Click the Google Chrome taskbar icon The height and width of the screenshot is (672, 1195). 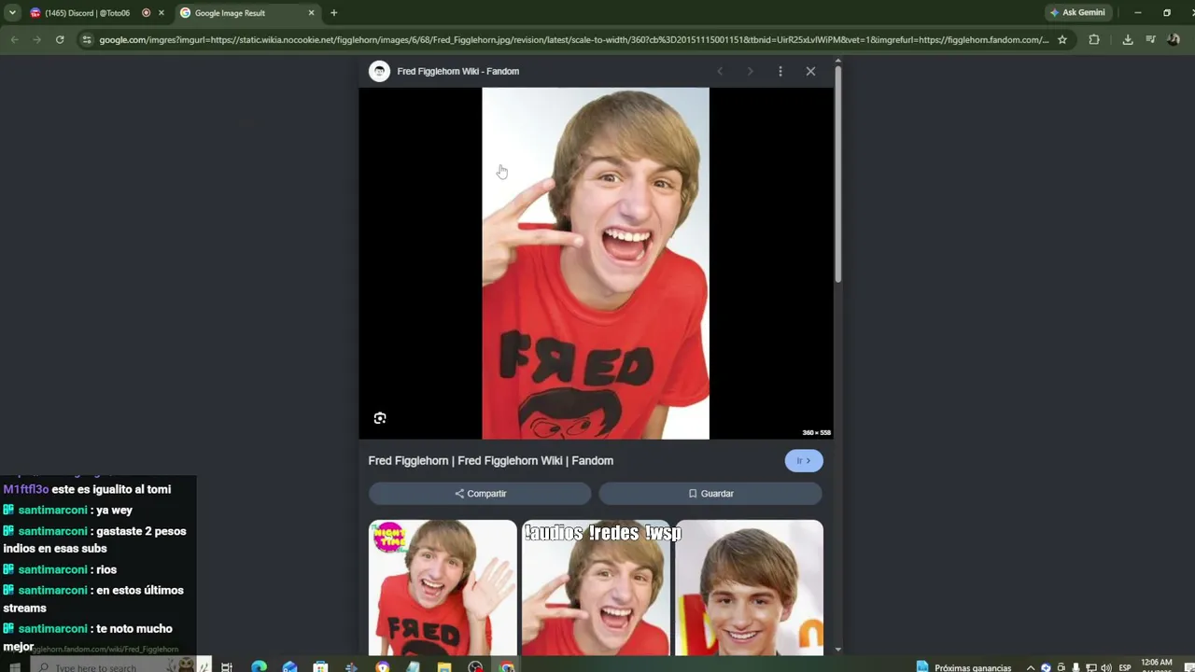[x=507, y=667]
